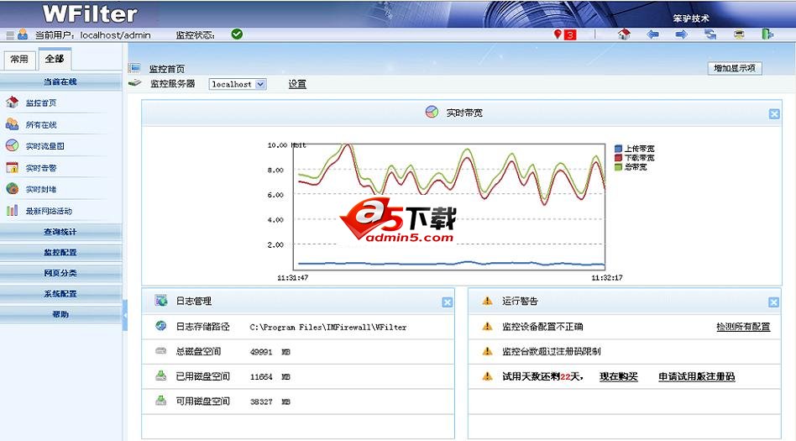The width and height of the screenshot is (796, 441).
Task: Close the 日志管理 panel
Action: pyautogui.click(x=448, y=302)
